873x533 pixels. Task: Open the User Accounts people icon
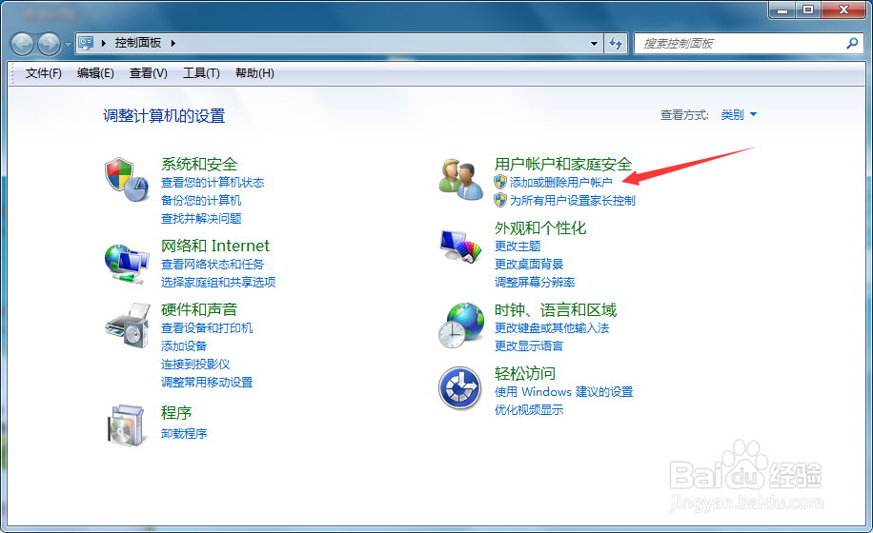460,180
